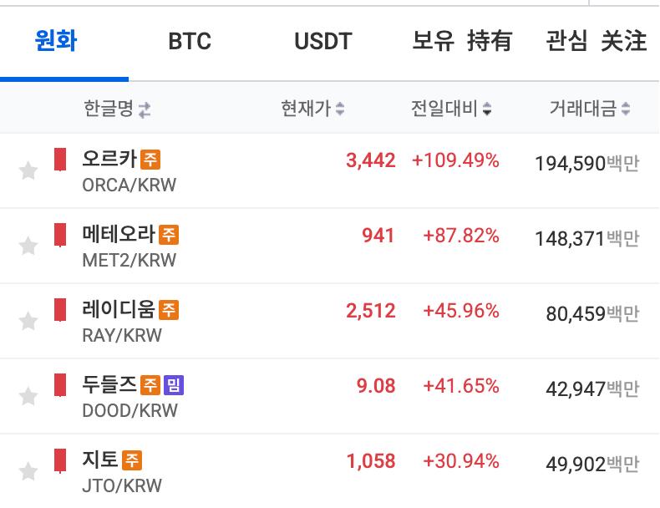
Task: Toggle favorite star for RAY/KRW
Action: pos(28,321)
